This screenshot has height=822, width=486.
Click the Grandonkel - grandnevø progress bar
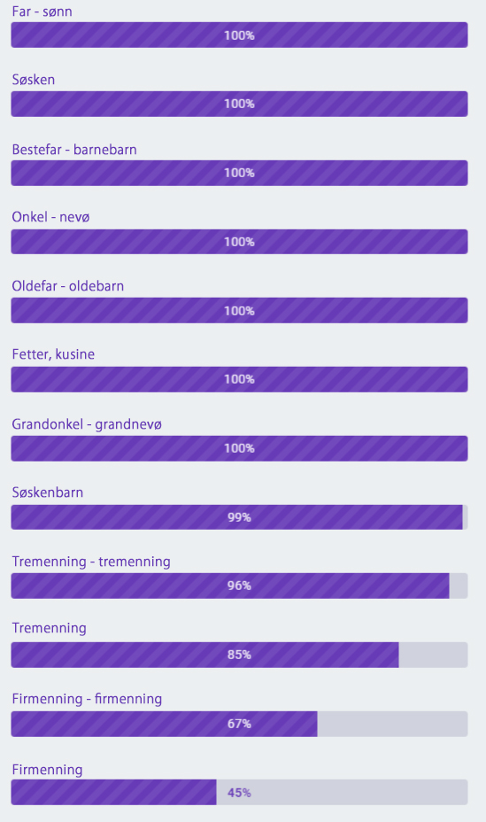(x=239, y=448)
